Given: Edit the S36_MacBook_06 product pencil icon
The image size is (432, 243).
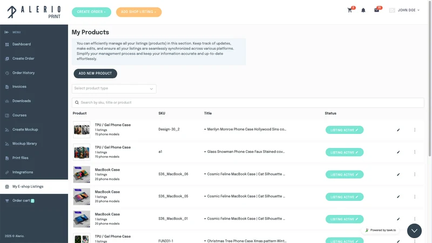Looking at the screenshot, I should point(398,174).
